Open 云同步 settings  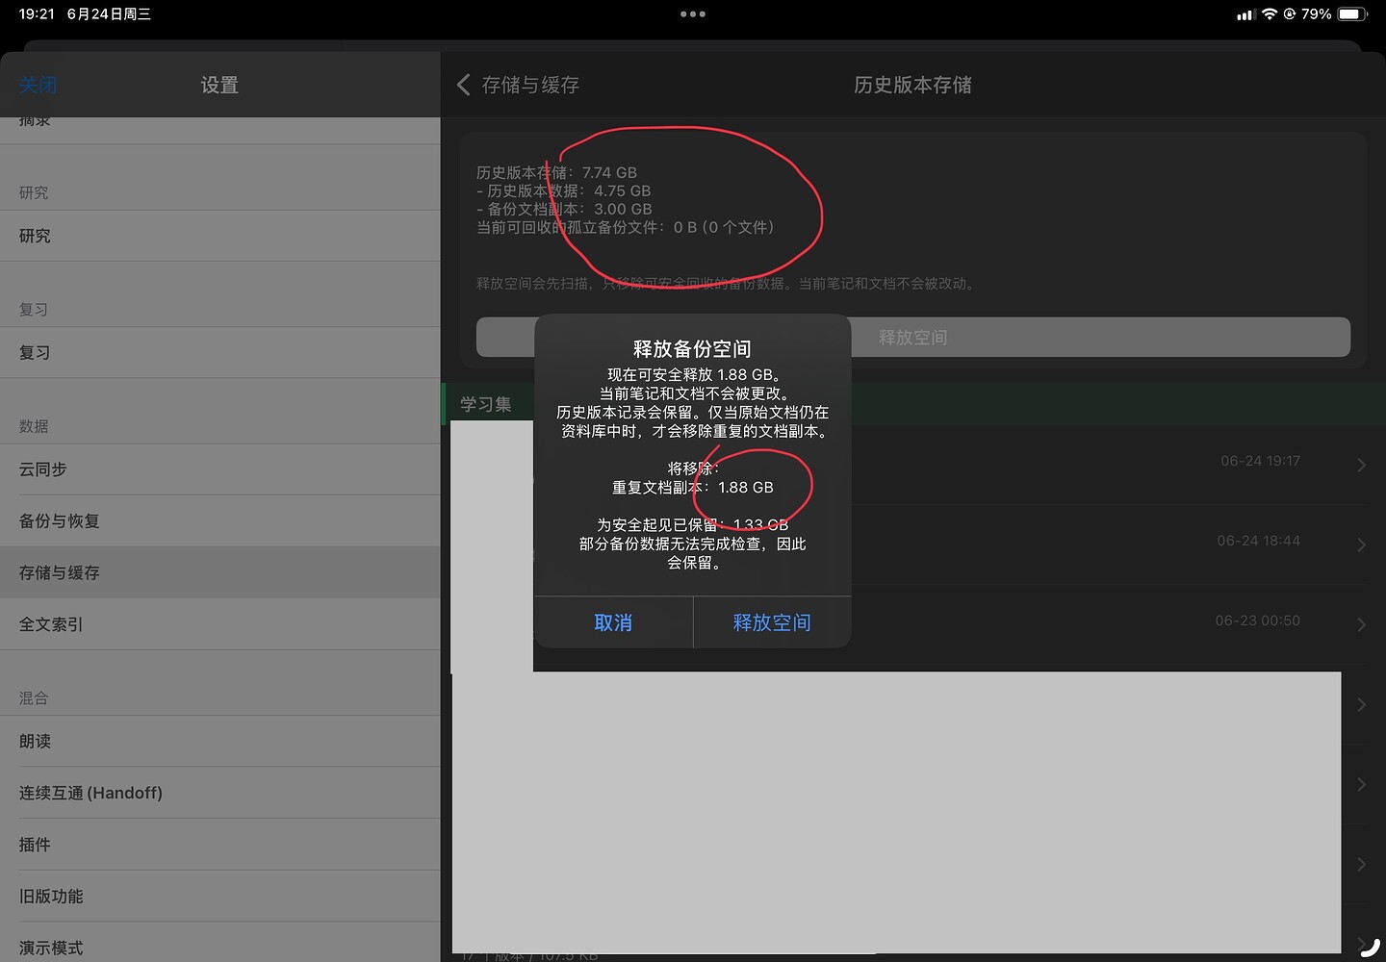point(220,469)
